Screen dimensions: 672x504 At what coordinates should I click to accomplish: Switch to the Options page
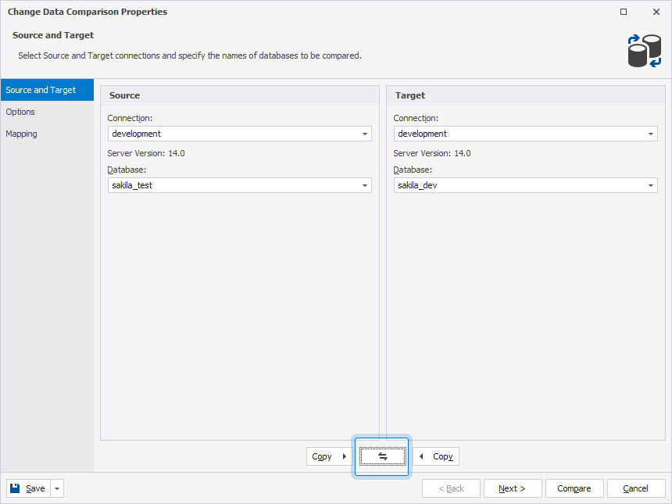tap(20, 112)
